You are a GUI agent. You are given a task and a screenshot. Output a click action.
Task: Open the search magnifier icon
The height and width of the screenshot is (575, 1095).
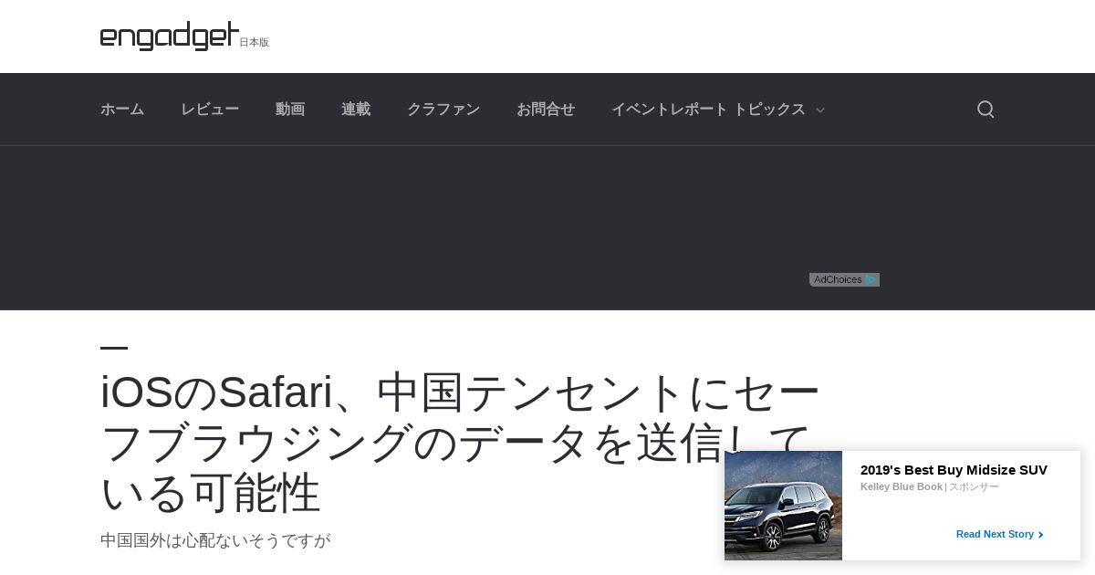pyautogui.click(x=985, y=110)
